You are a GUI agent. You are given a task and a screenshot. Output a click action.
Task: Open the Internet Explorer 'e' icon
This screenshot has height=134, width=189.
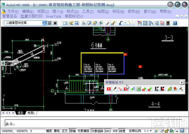pyautogui.click(x=170, y=89)
